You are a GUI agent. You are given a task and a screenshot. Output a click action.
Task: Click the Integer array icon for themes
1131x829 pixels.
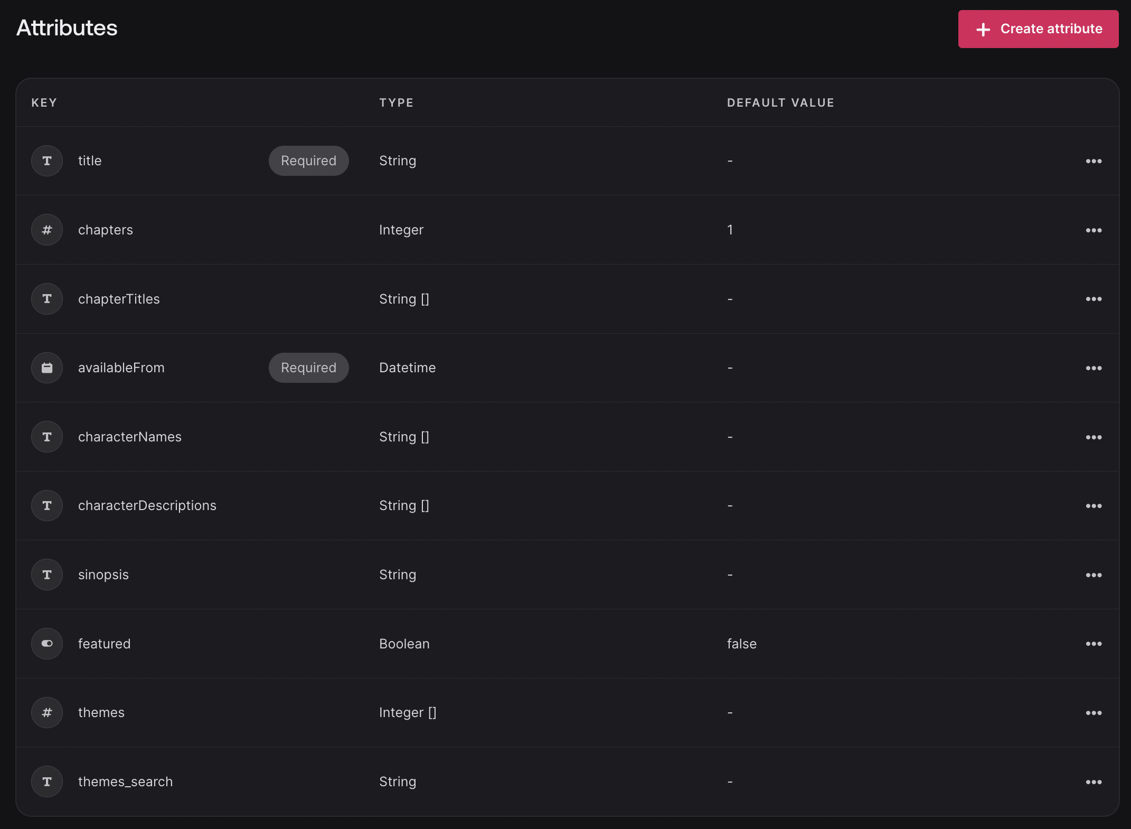pos(46,712)
